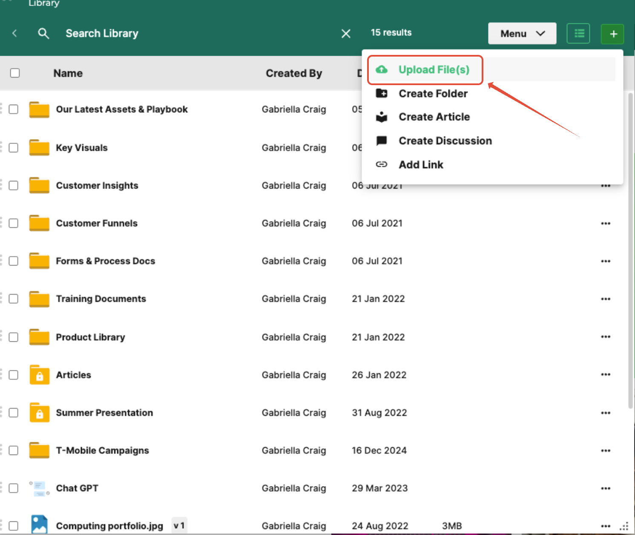Open the Customer Insights folder name
This screenshot has height=535, width=635.
[97, 186]
